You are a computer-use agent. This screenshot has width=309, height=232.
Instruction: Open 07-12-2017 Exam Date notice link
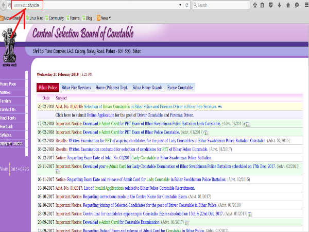[x=140, y=158]
